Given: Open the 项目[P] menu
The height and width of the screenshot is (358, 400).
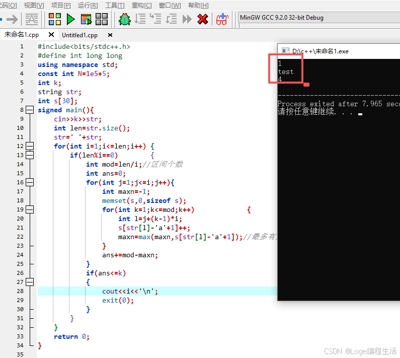Looking at the screenshot, I should click(61, 5).
